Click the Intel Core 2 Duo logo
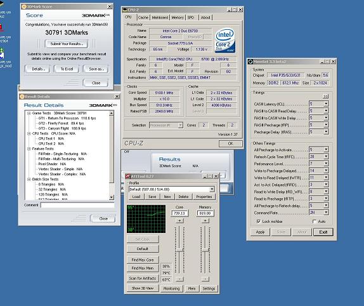The image size is (364, 306). (x=224, y=41)
